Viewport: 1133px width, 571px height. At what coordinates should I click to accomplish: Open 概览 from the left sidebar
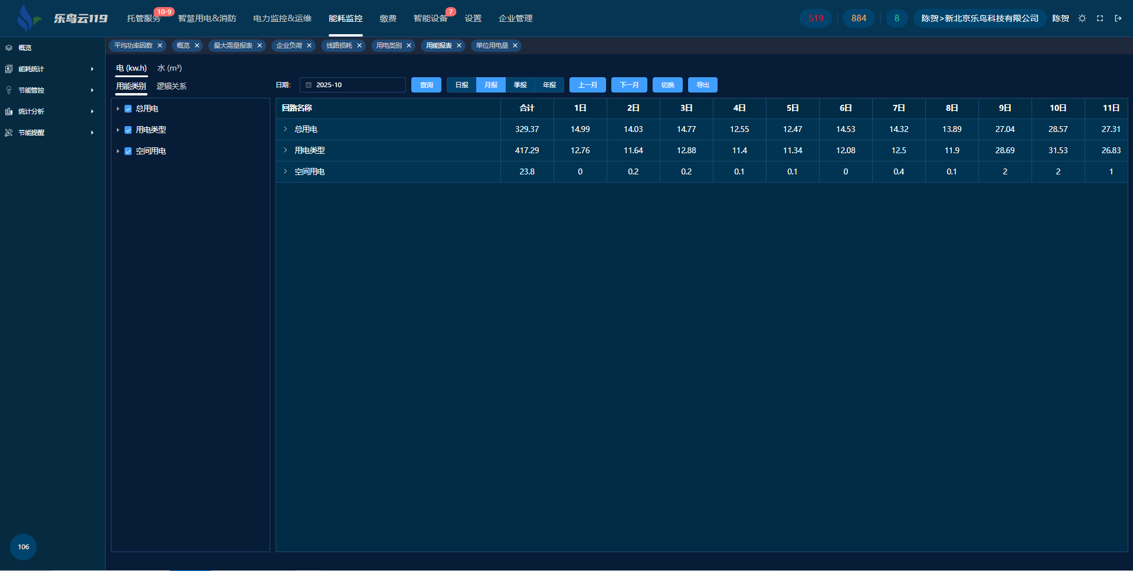click(25, 48)
